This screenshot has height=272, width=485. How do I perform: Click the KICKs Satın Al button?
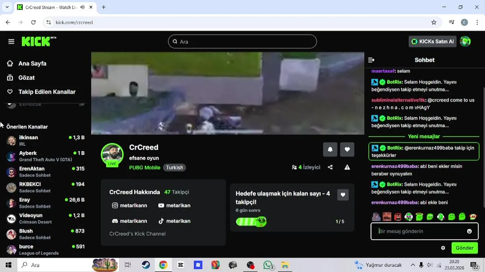click(x=432, y=42)
